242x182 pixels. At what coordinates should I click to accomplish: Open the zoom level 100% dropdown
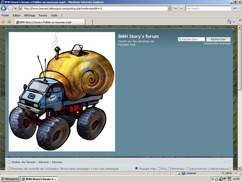(235, 173)
